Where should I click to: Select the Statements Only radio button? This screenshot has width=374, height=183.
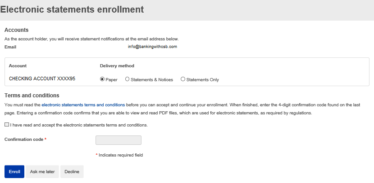(x=183, y=79)
